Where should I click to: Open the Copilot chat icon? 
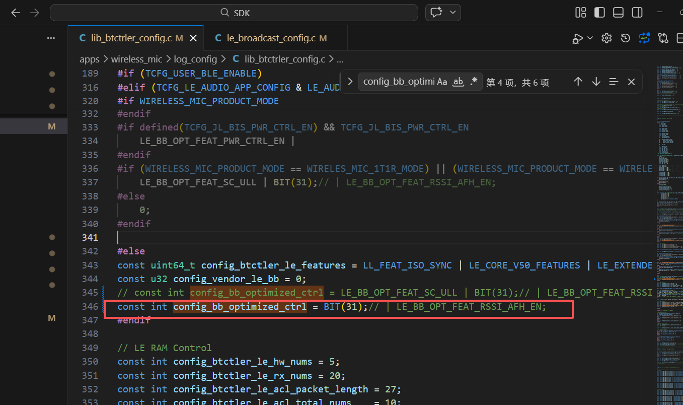click(436, 13)
